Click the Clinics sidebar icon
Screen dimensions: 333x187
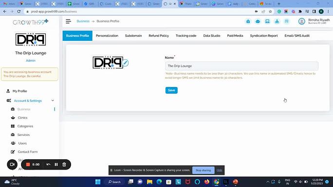tap(13, 118)
